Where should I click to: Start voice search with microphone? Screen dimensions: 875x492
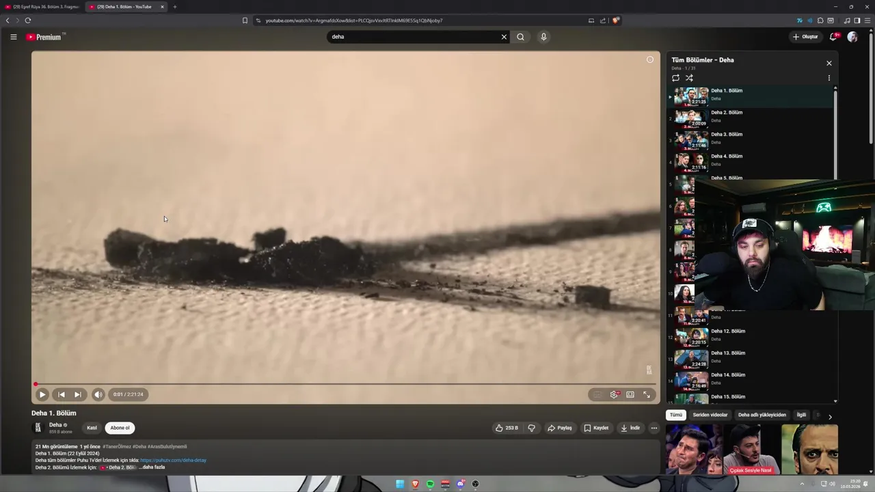click(x=543, y=37)
